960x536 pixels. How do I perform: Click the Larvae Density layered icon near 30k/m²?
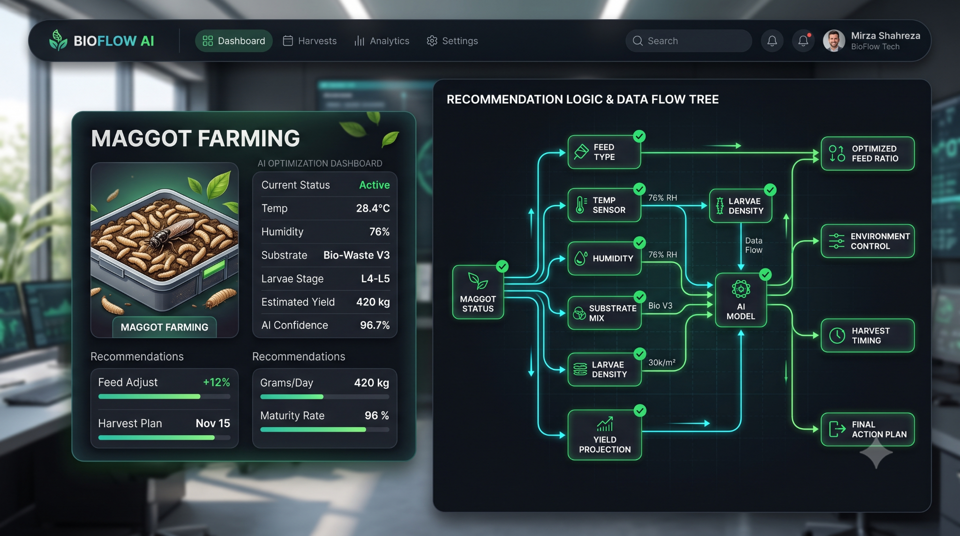580,370
